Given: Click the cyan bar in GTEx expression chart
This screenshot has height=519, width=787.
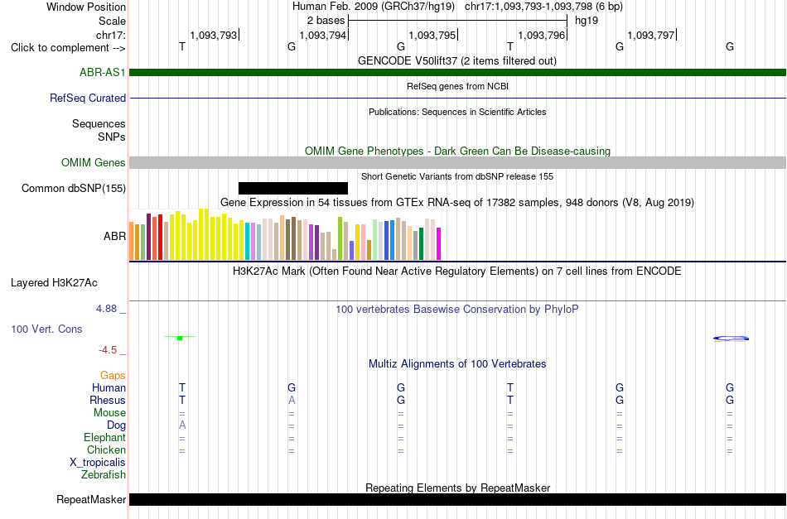Looking at the screenshot, I should tap(248, 241).
